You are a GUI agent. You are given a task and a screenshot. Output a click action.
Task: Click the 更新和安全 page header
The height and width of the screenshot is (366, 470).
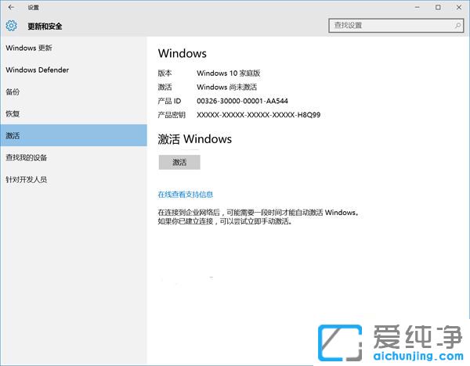[x=45, y=26]
